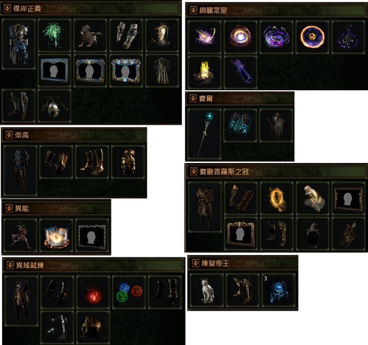Select the ornate blue jeweled portrait frame
The height and width of the screenshot is (345, 368).
coord(126,70)
